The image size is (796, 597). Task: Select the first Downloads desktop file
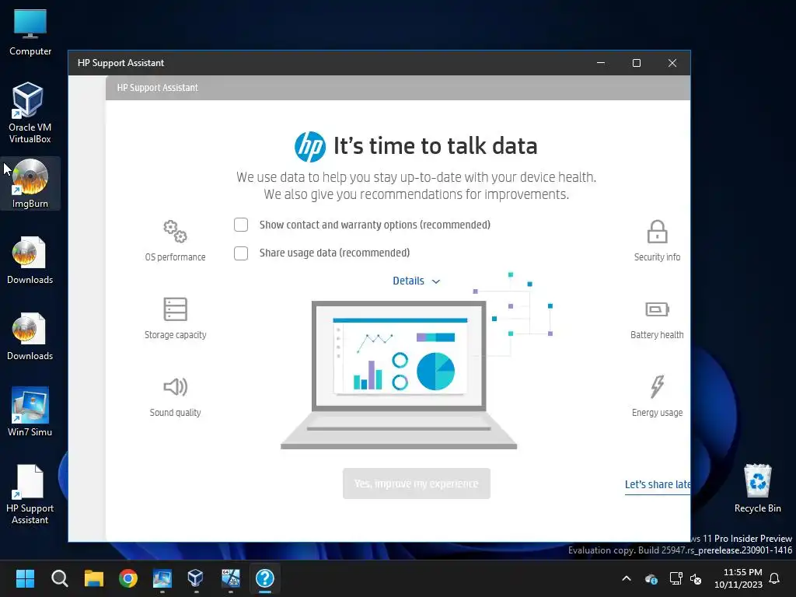[30, 260]
